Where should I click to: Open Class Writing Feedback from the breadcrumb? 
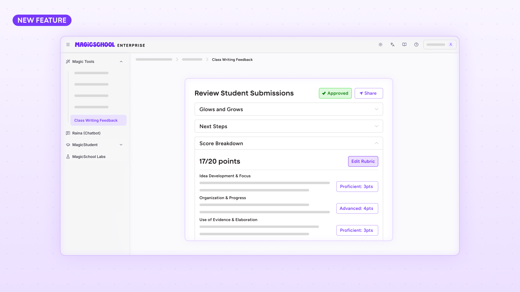click(x=232, y=59)
